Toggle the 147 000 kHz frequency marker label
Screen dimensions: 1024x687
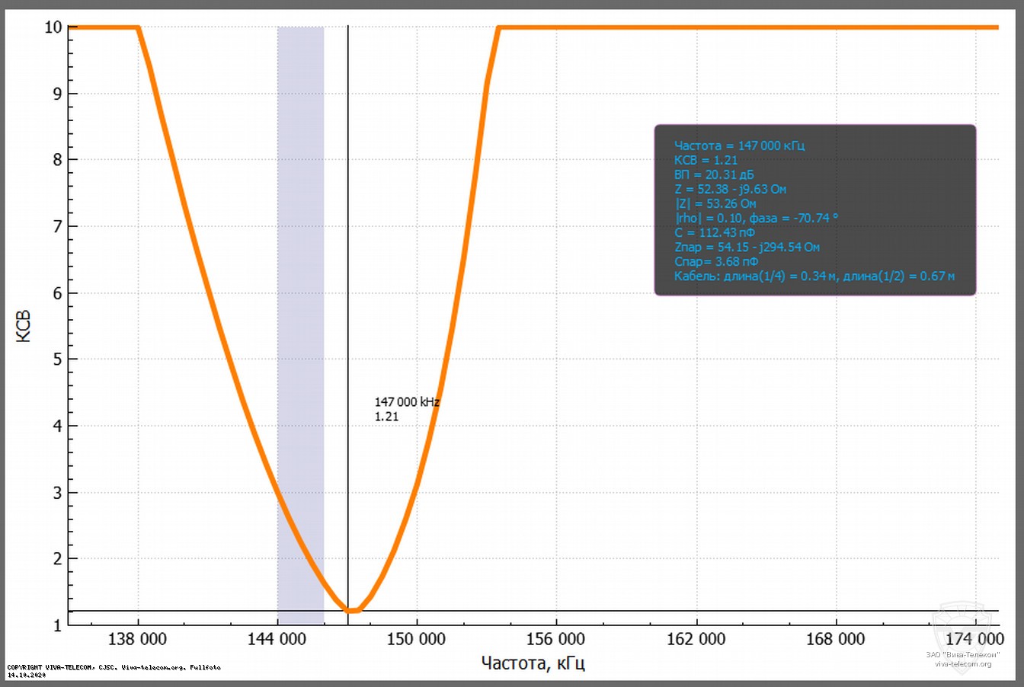[407, 402]
